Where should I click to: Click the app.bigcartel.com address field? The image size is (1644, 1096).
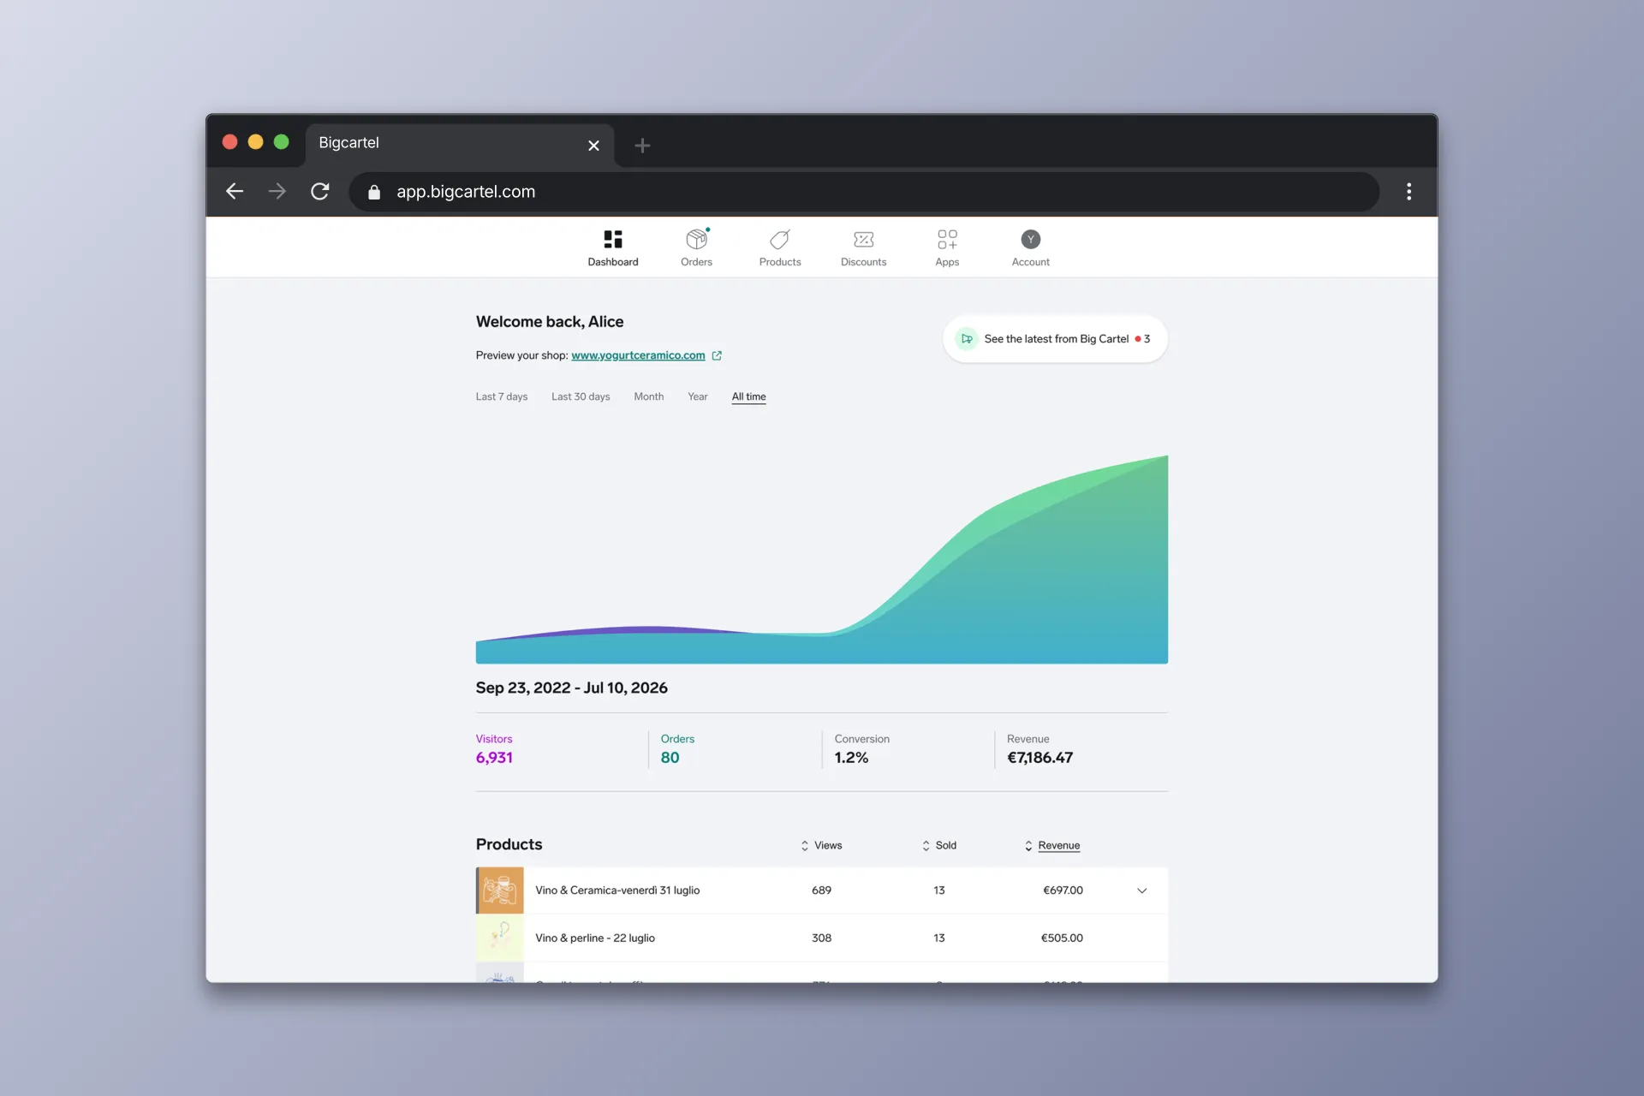tap(864, 192)
